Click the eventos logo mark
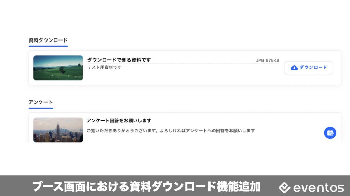 284,187
